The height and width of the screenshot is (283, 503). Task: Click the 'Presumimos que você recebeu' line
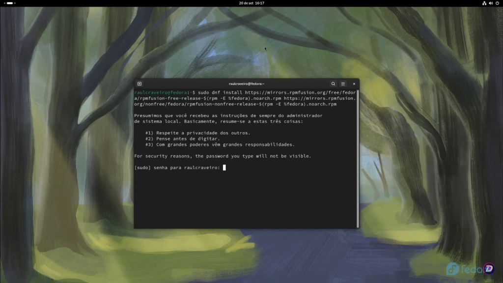click(228, 115)
